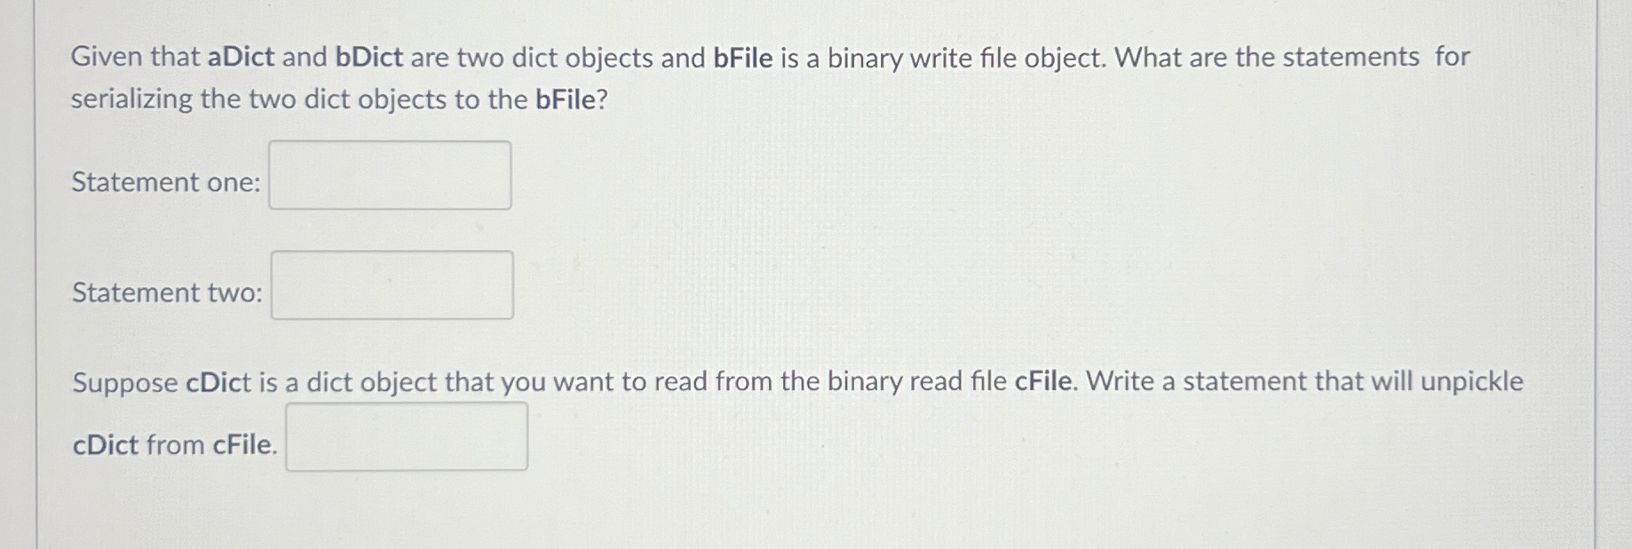This screenshot has height=549, width=1632.
Task: Click the bolded aDict text
Action: 239,58
